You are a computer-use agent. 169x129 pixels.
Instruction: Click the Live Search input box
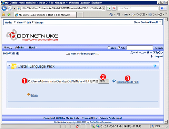[x=138, y=8]
